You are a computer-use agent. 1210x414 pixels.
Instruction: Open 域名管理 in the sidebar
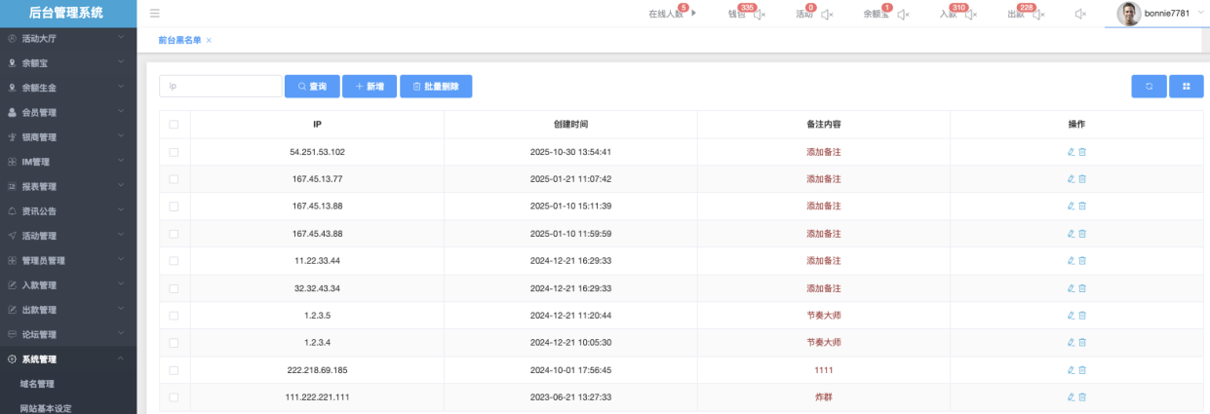tap(37, 384)
